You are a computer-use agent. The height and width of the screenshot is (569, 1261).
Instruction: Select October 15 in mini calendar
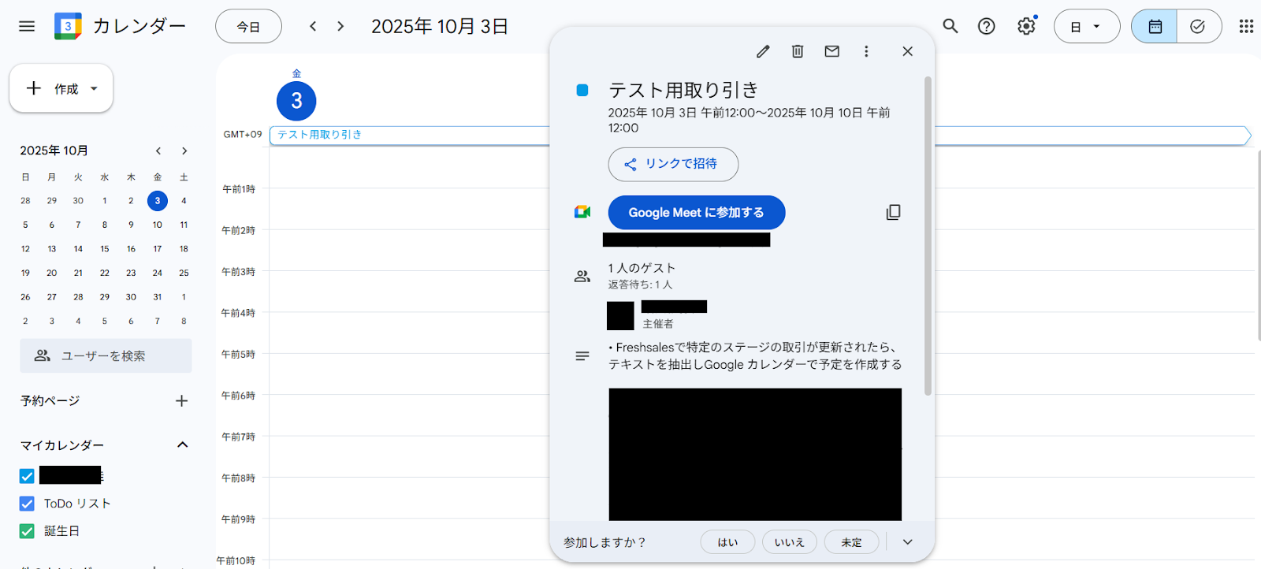105,249
